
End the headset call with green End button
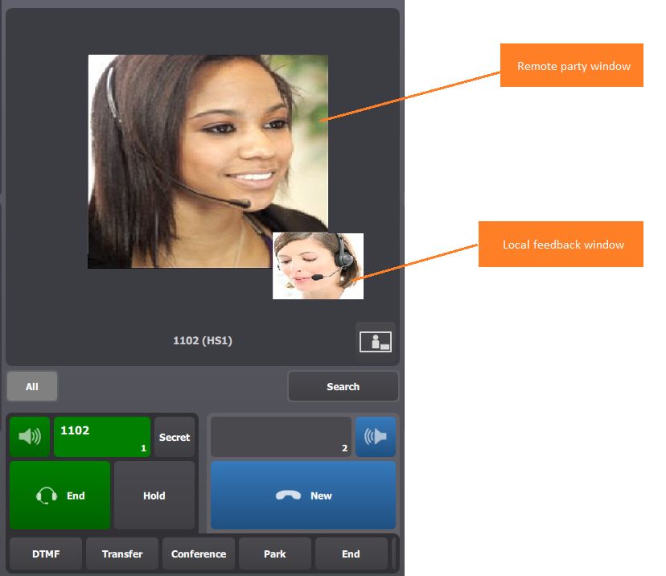pyautogui.click(x=60, y=496)
